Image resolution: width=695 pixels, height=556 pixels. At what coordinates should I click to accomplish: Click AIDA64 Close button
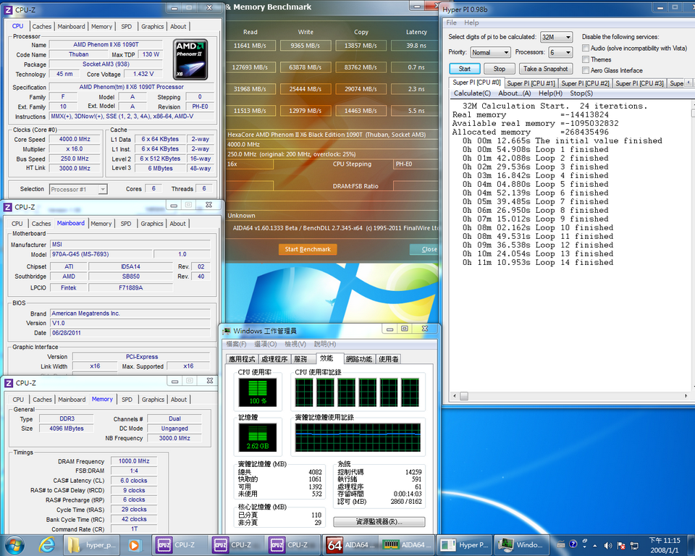click(424, 249)
